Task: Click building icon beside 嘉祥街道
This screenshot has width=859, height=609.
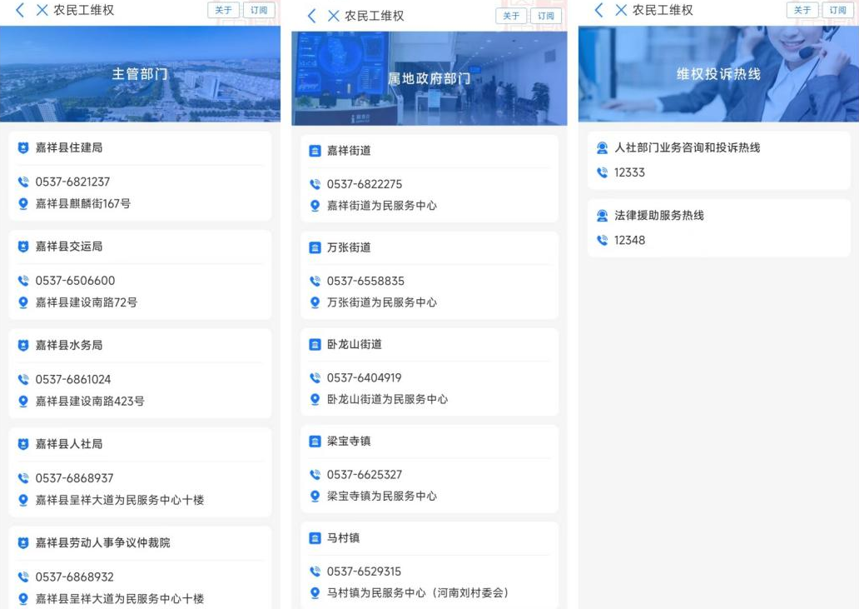Action: click(x=315, y=151)
